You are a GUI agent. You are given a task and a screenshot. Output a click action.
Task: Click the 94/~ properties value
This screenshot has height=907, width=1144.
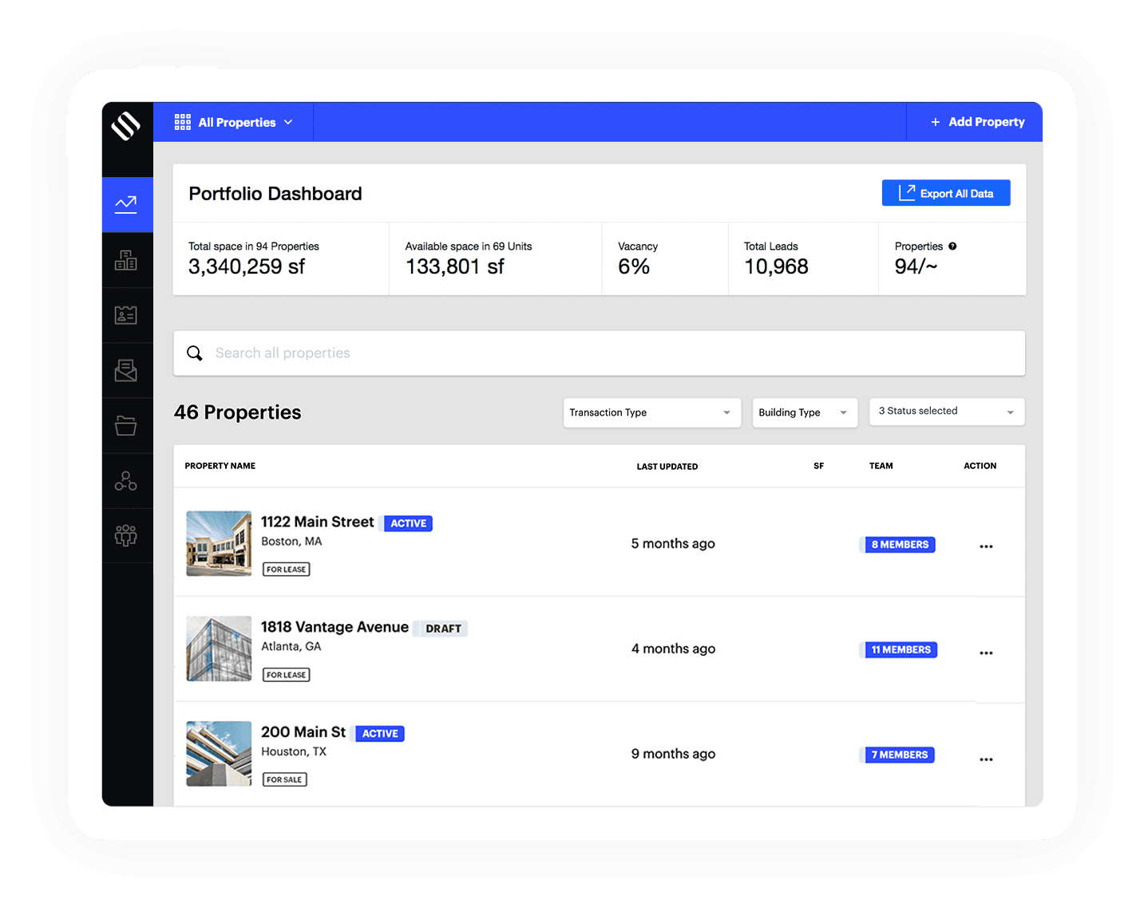(x=916, y=266)
